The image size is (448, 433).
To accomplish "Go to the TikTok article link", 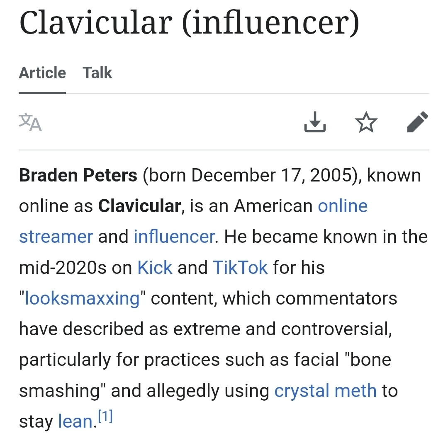I will [x=240, y=267].
